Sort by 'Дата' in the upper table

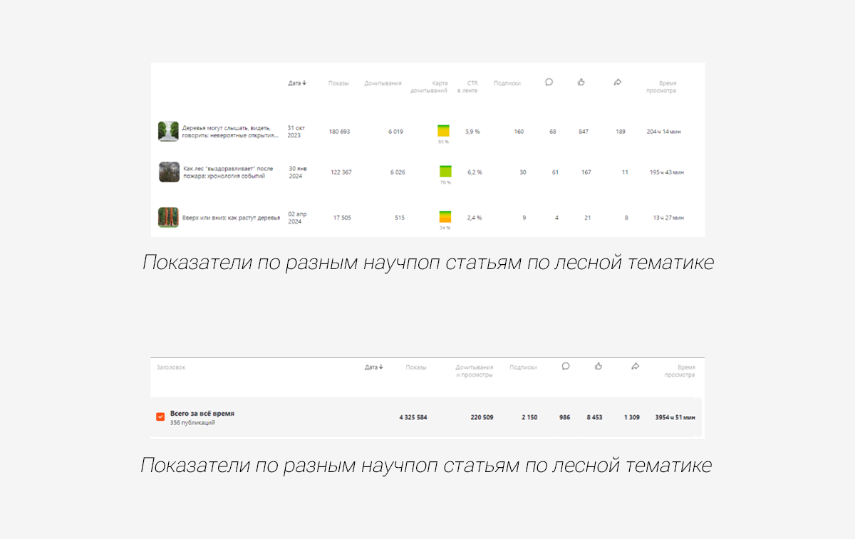[297, 83]
